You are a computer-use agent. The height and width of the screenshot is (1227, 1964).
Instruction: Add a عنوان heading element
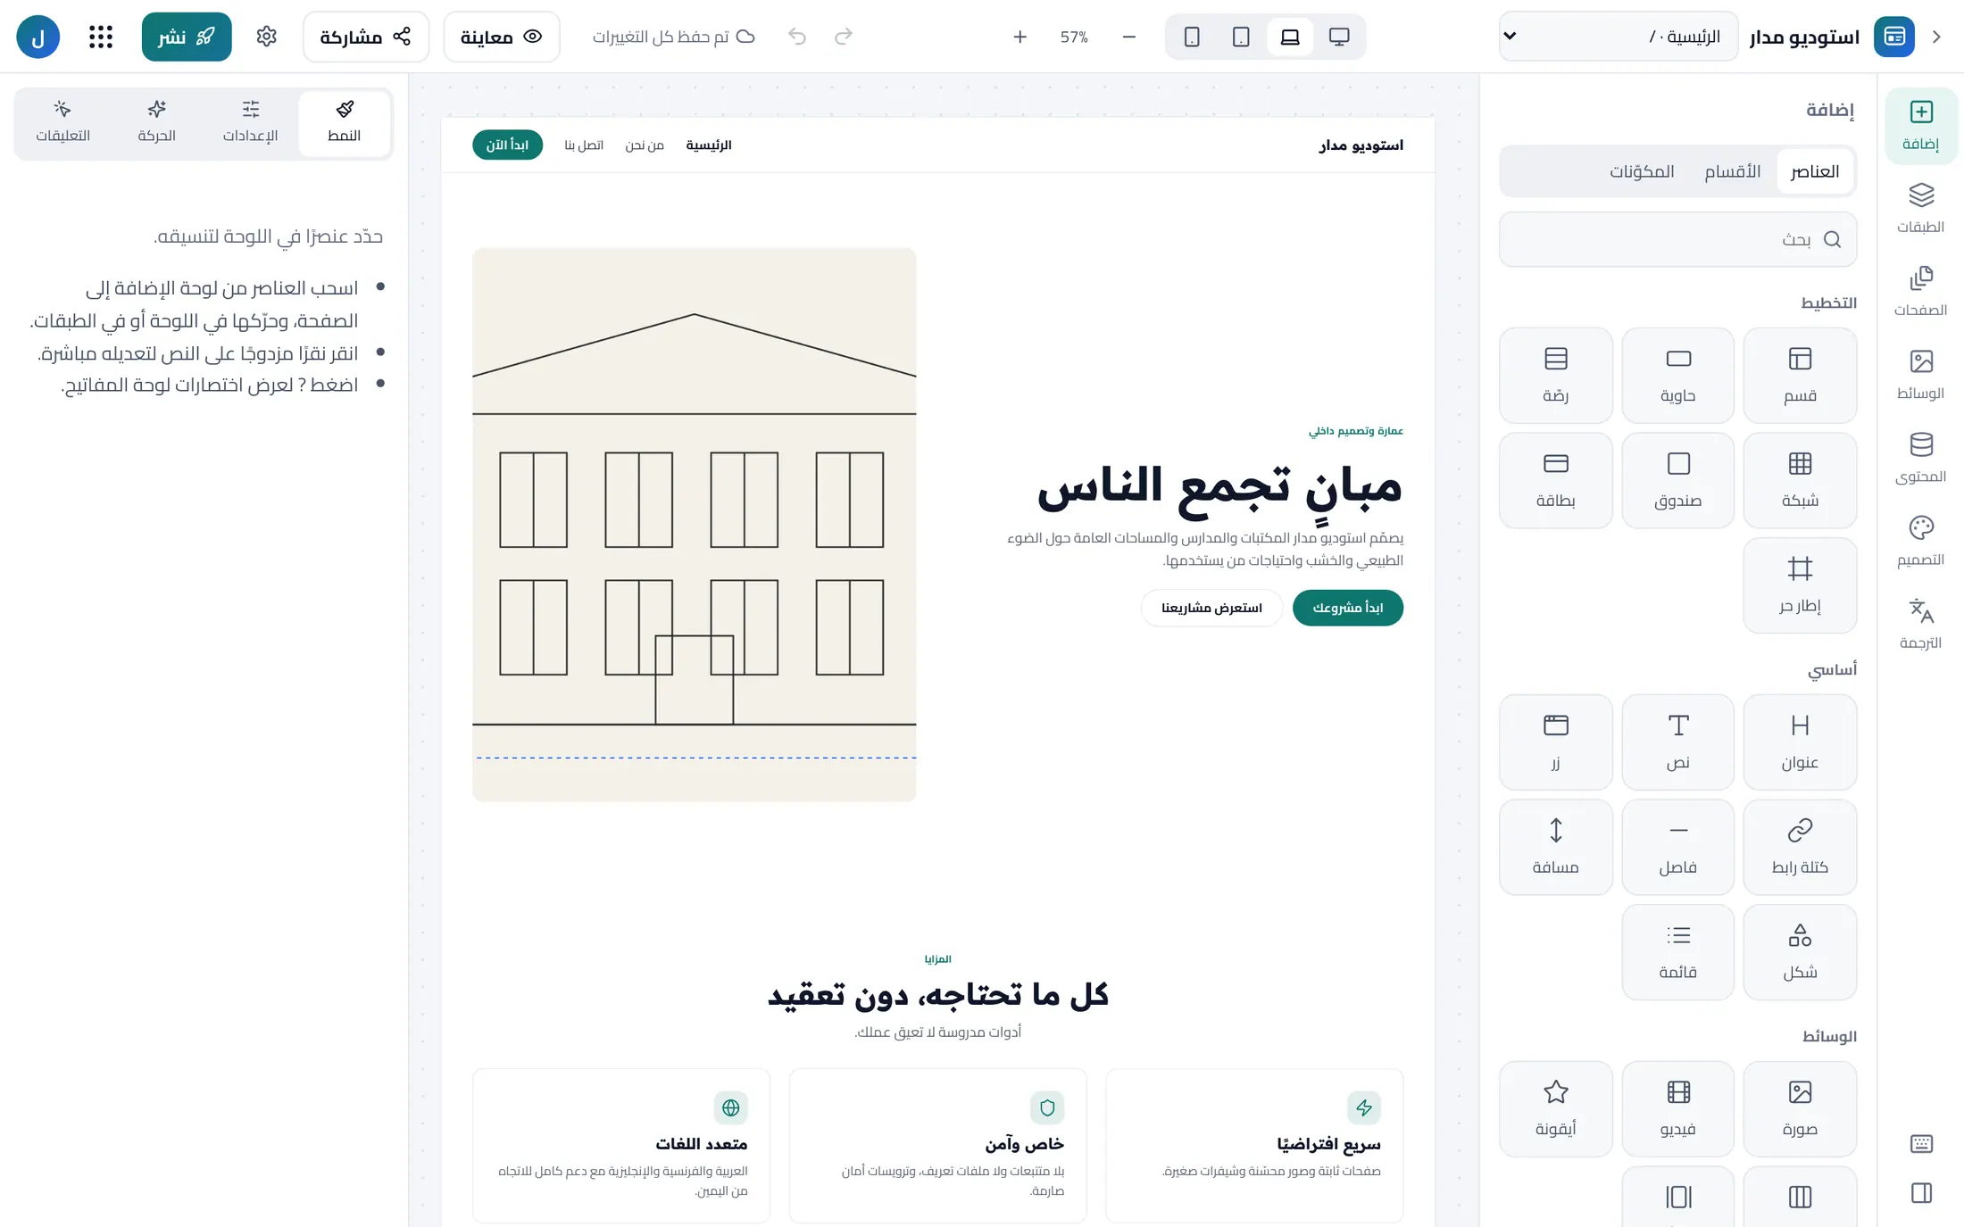[x=1800, y=742]
